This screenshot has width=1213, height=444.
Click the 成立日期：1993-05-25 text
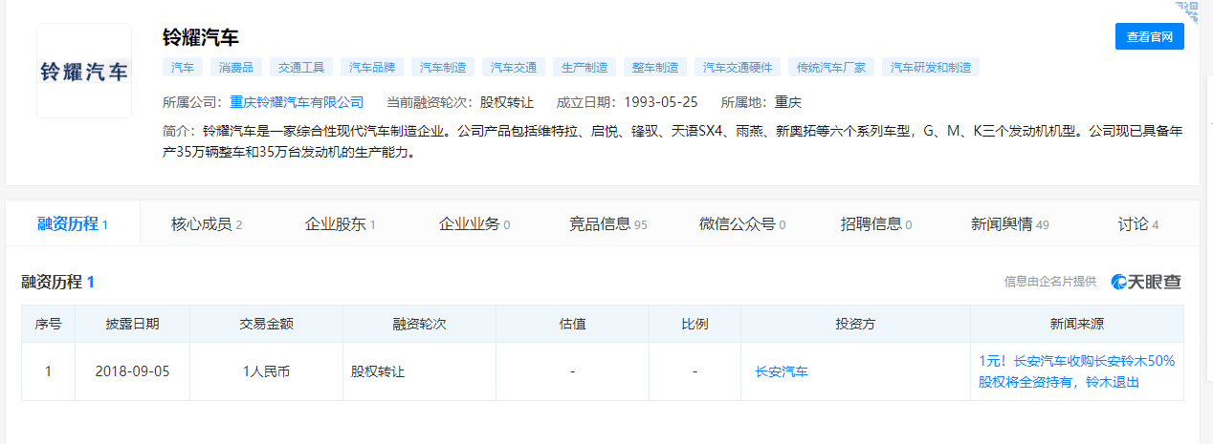coord(627,102)
